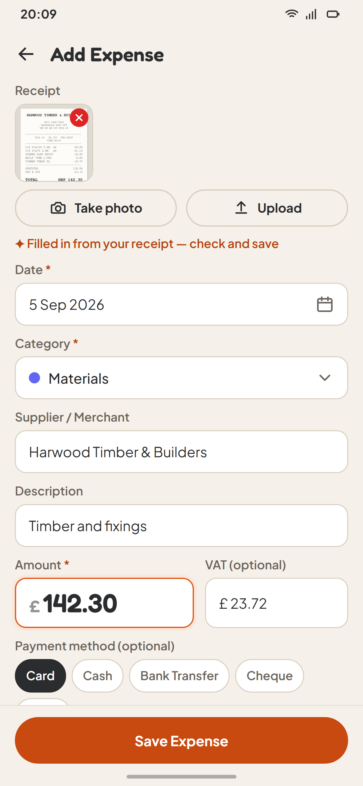363x786 pixels.
Task: Click the purple Materials color dot
Action: point(34,378)
